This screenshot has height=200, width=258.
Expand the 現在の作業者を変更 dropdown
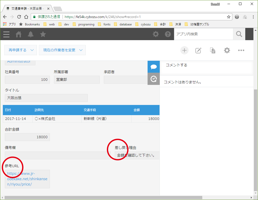(62, 50)
